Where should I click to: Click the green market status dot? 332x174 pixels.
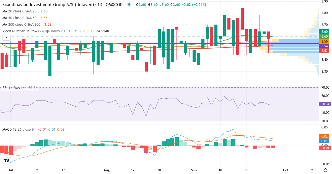[129, 5]
